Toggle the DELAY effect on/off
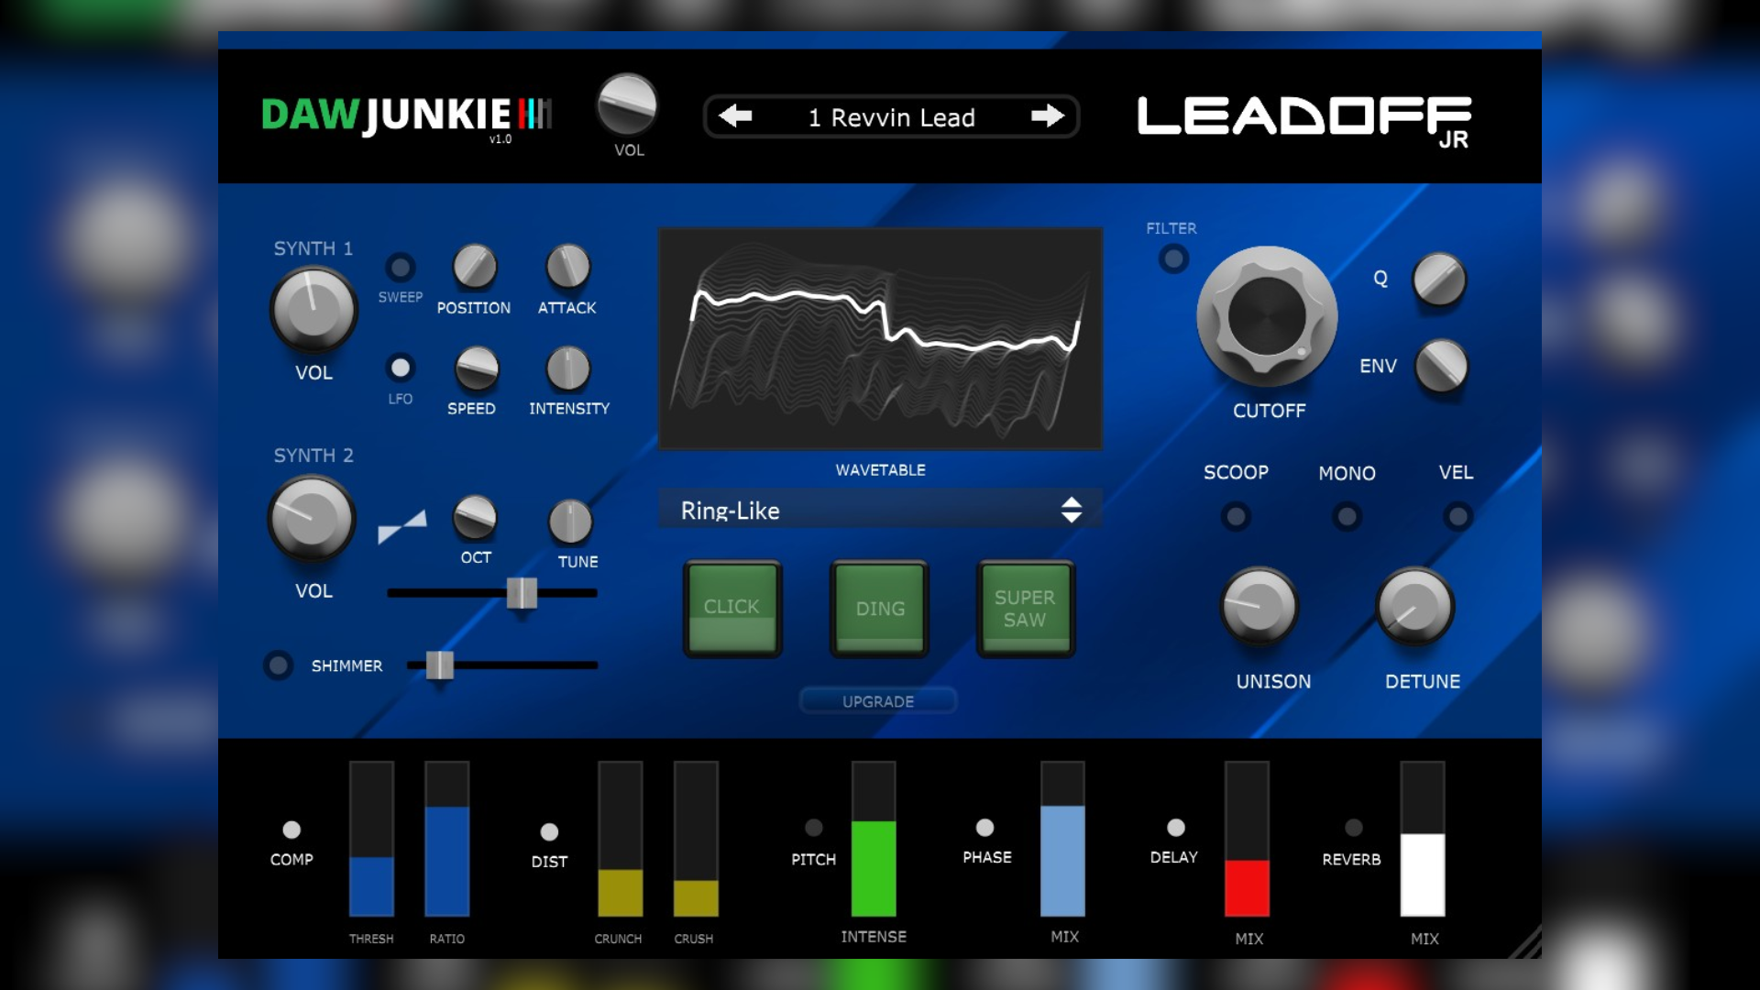Screen dimensions: 1760x990 tap(1175, 828)
